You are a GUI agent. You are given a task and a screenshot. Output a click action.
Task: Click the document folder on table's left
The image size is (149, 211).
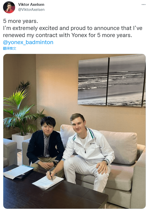tap(18, 172)
